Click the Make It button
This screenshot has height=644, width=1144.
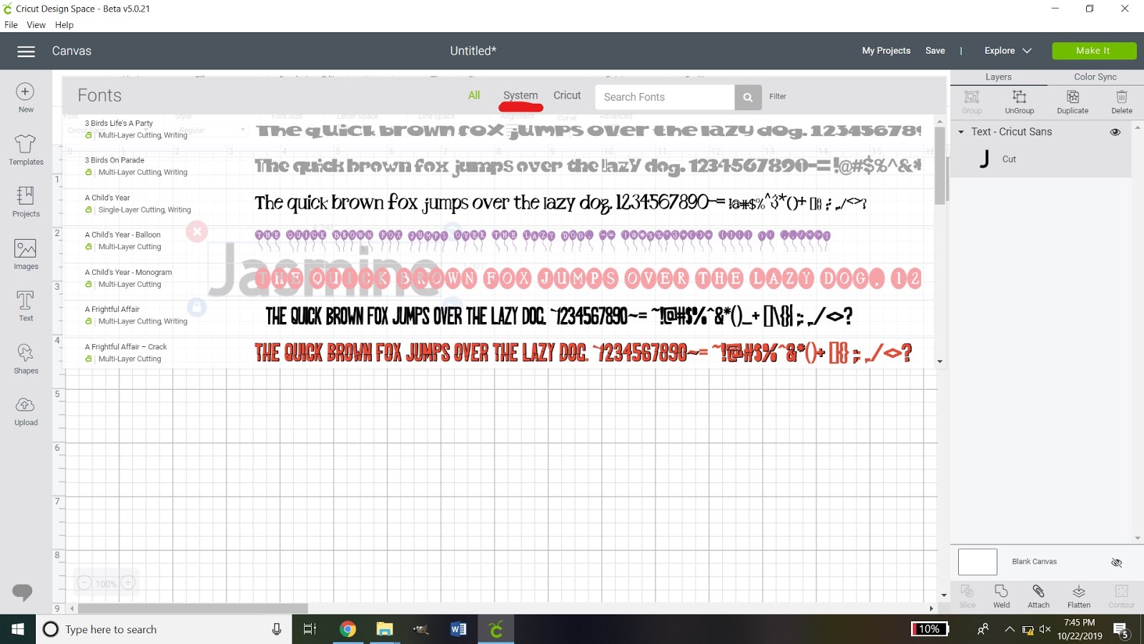1093,51
